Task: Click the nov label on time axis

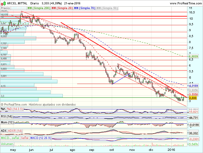Action: click(x=132, y=150)
